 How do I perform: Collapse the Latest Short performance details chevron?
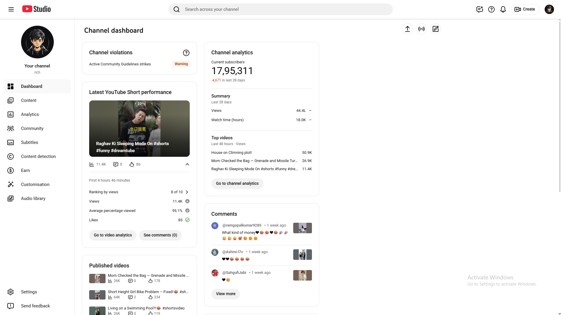pos(187,164)
